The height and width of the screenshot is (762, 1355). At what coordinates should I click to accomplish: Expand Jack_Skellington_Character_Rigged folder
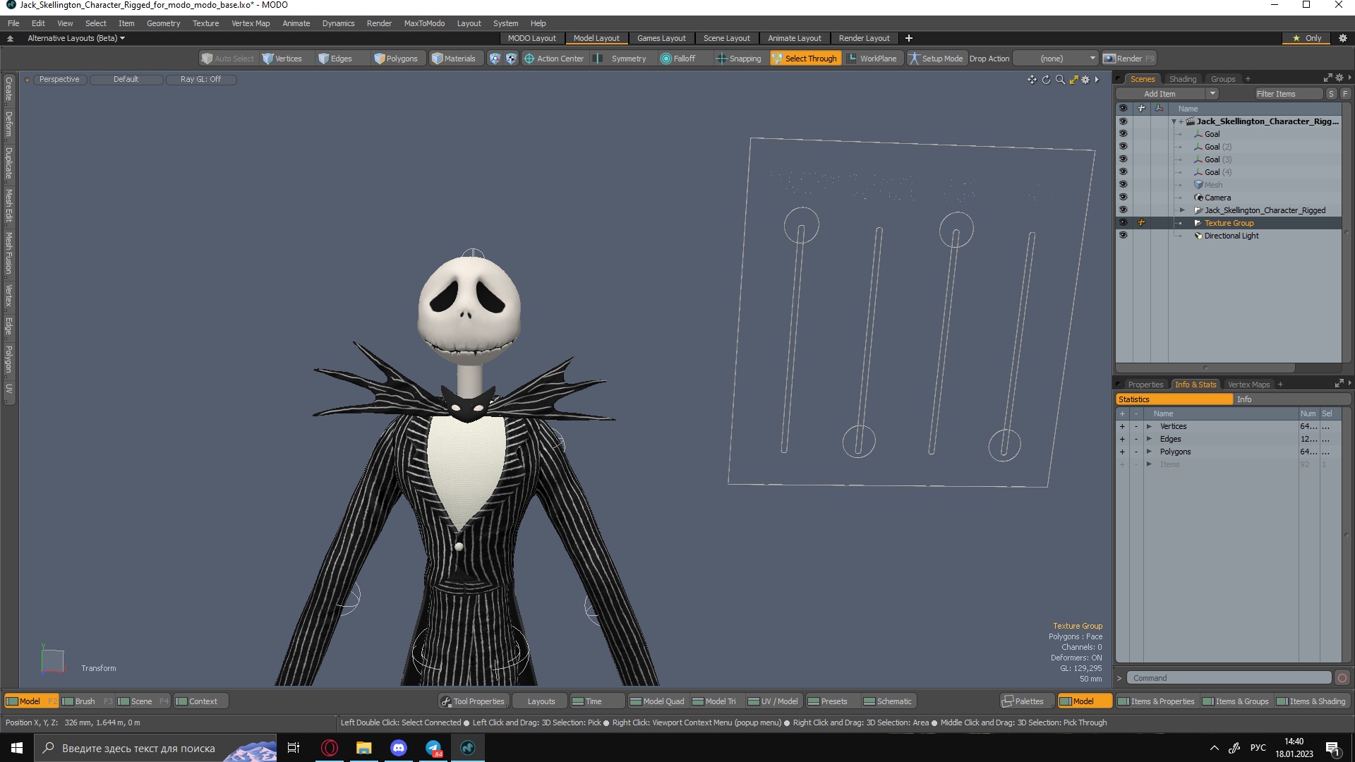[1182, 210]
